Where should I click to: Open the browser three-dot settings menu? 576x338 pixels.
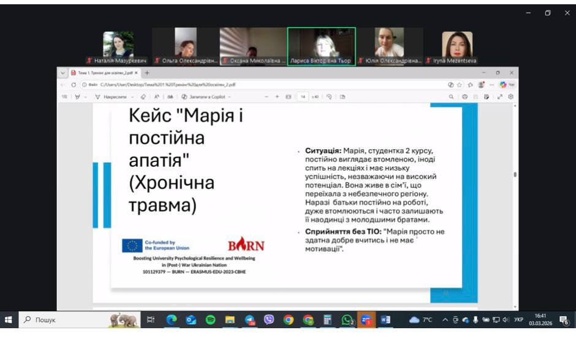pos(491,85)
